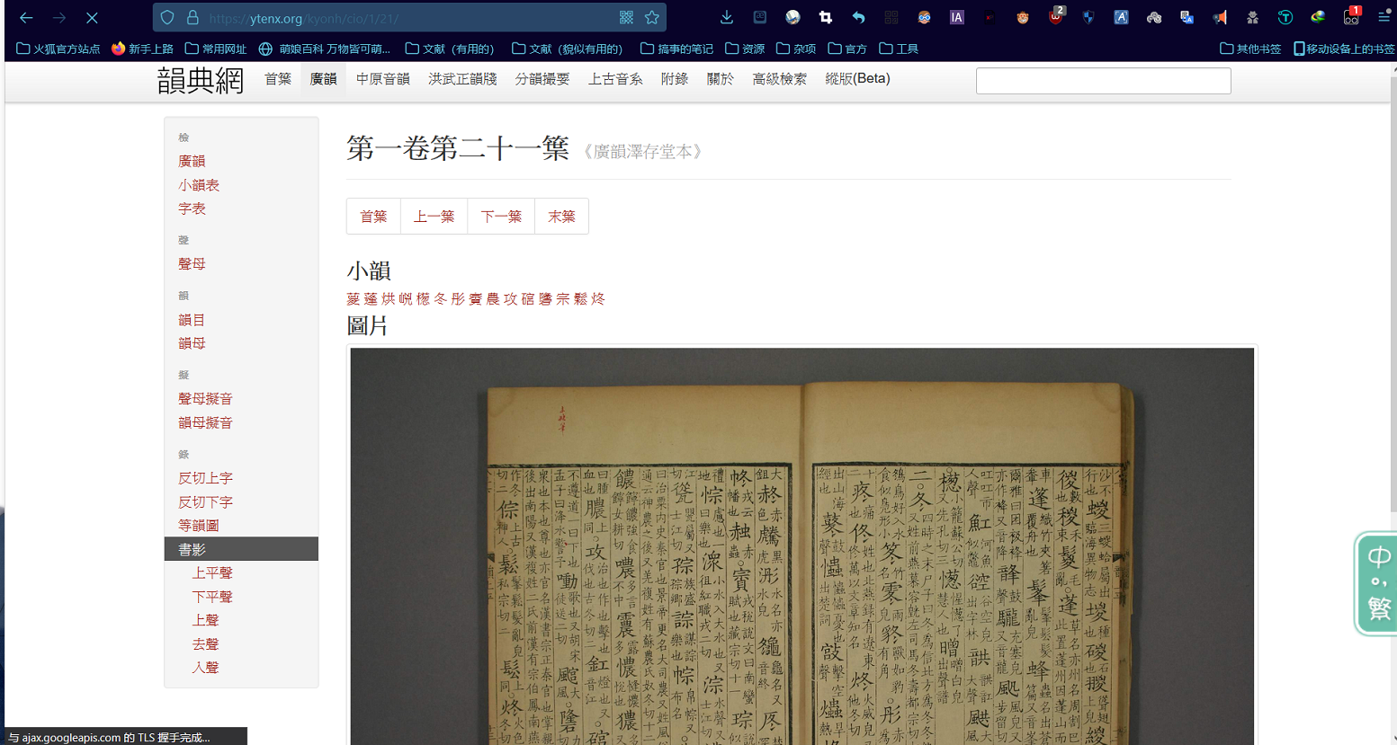Open the 中原音韻 navigation tab

pos(382,79)
